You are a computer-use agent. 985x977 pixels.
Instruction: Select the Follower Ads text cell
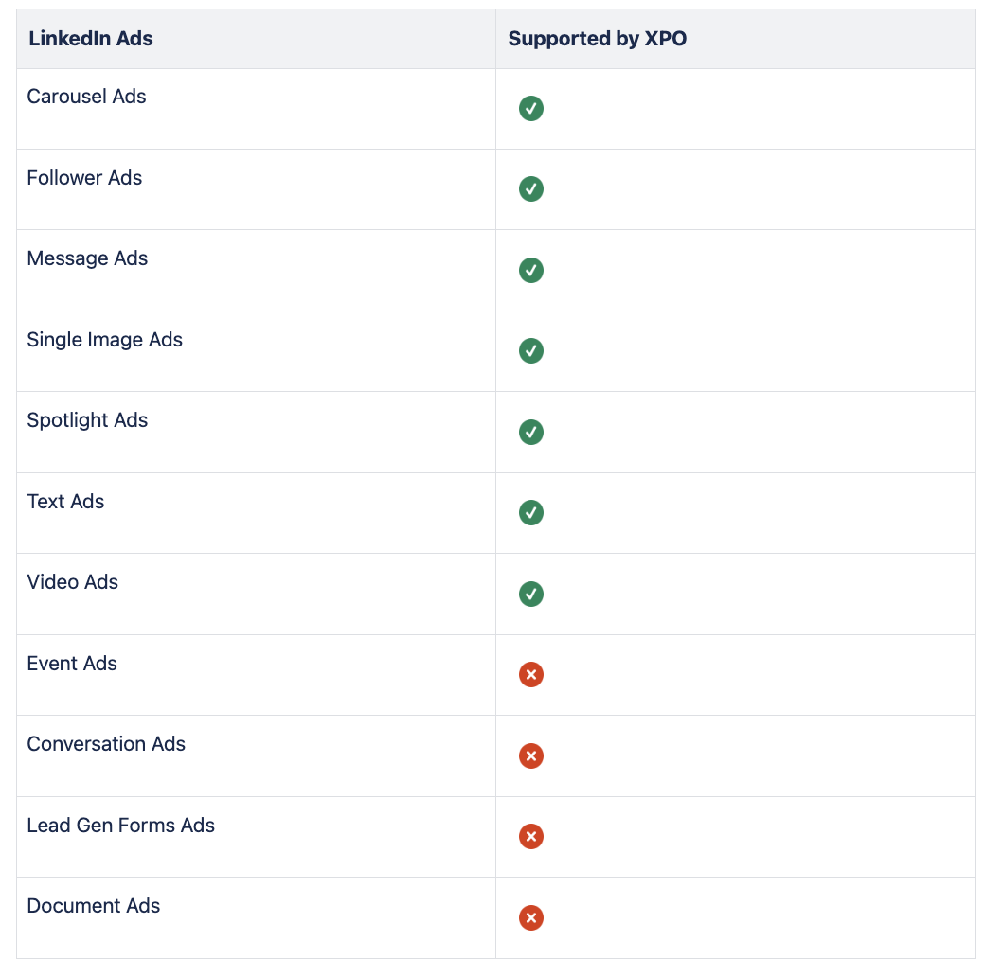tap(85, 178)
